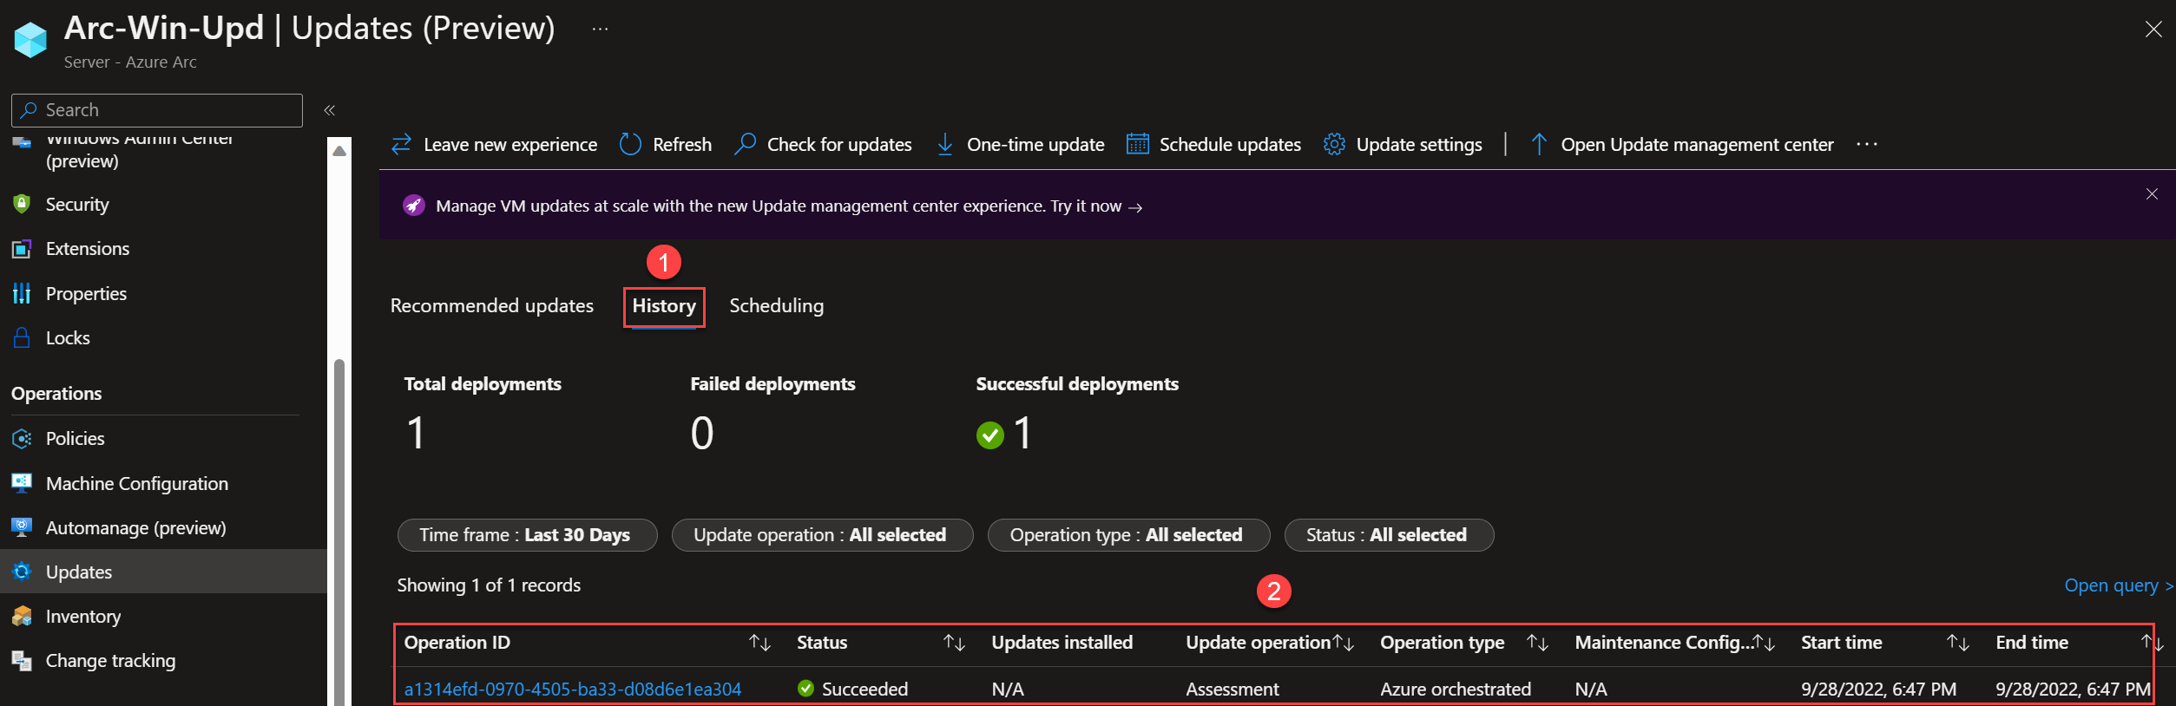Open Update settings gear
Image resolution: width=2176 pixels, height=706 pixels.
[x=1403, y=145]
